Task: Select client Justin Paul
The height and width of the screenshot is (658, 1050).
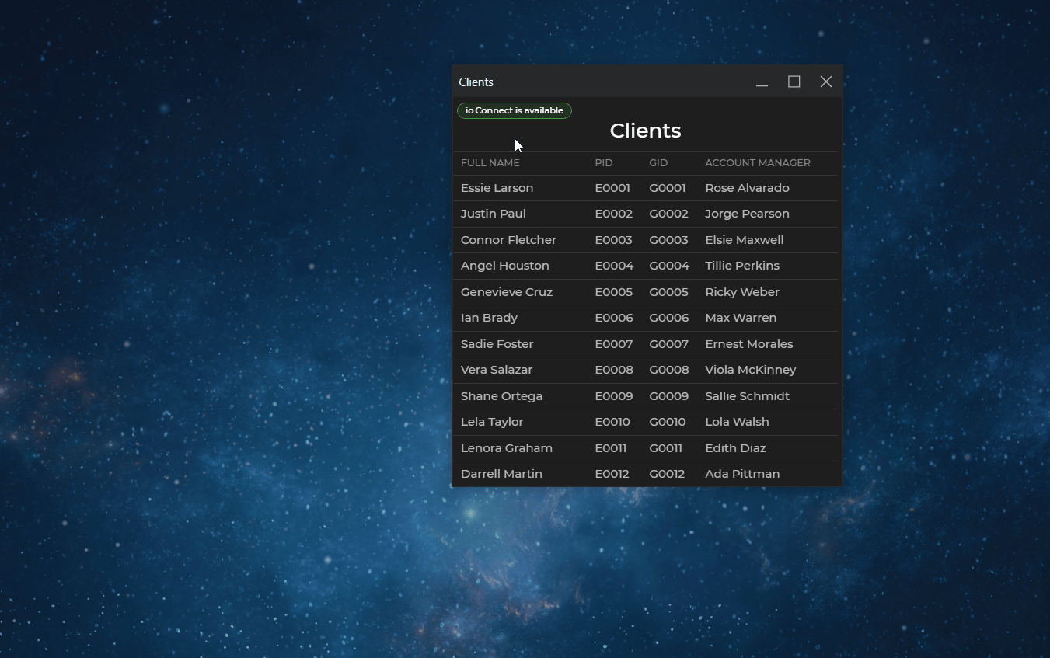Action: [493, 214]
